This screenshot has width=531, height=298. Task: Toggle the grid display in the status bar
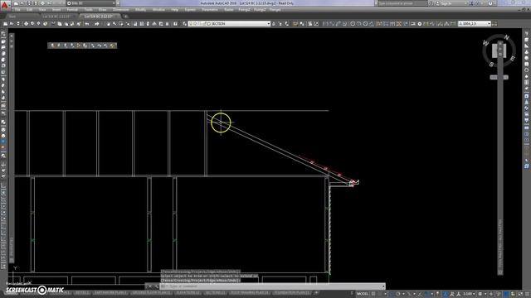[373, 294]
